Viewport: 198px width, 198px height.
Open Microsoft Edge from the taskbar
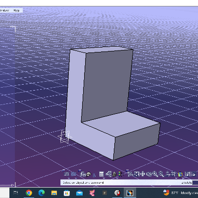pos(42,193)
